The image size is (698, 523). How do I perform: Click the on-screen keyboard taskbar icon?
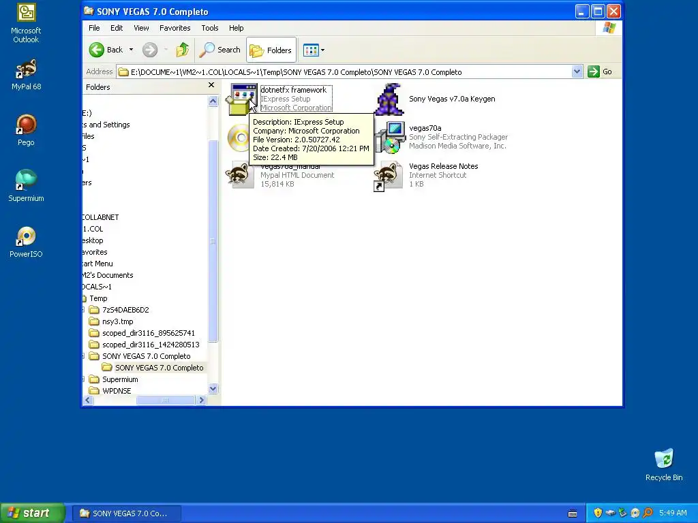[573, 513]
